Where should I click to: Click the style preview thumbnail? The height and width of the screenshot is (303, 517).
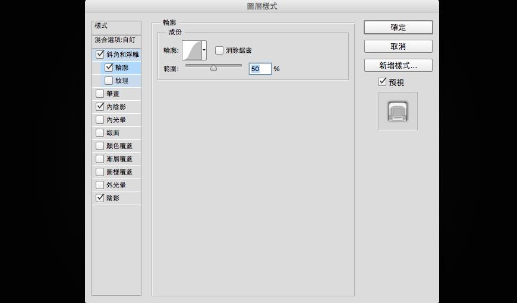(398, 111)
